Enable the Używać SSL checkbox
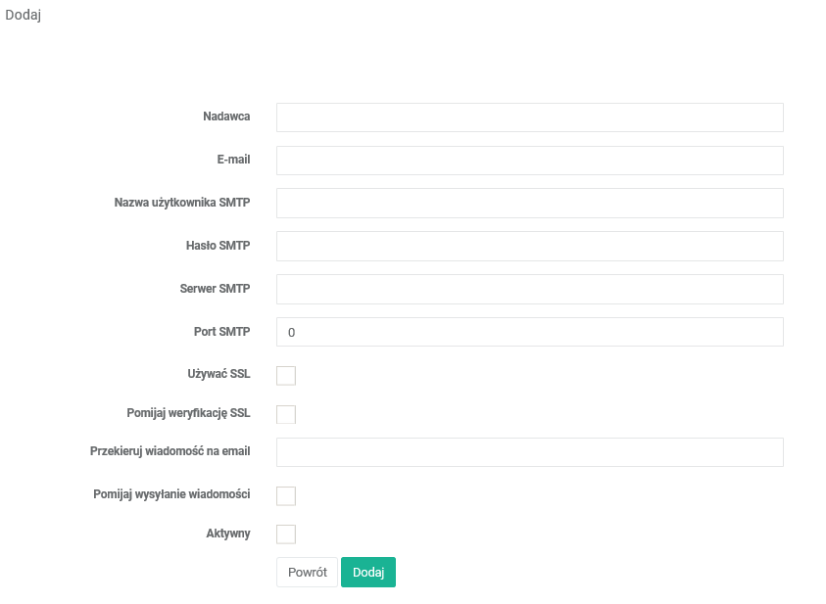The height and width of the screenshot is (604, 826). (x=286, y=376)
